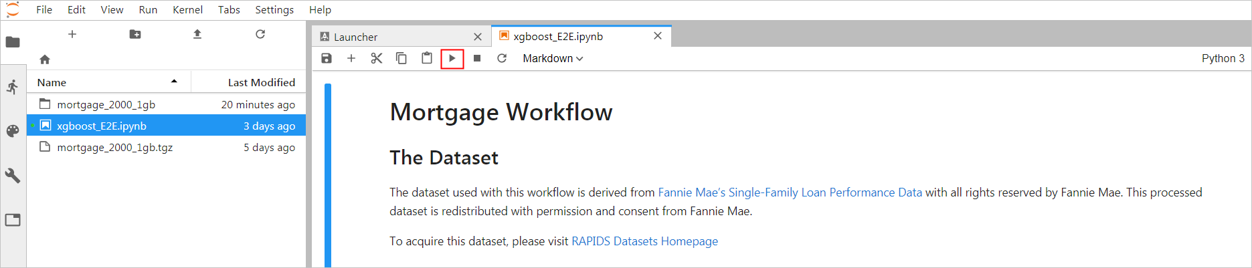Open the Running sessions sidebar panel

tap(13, 87)
